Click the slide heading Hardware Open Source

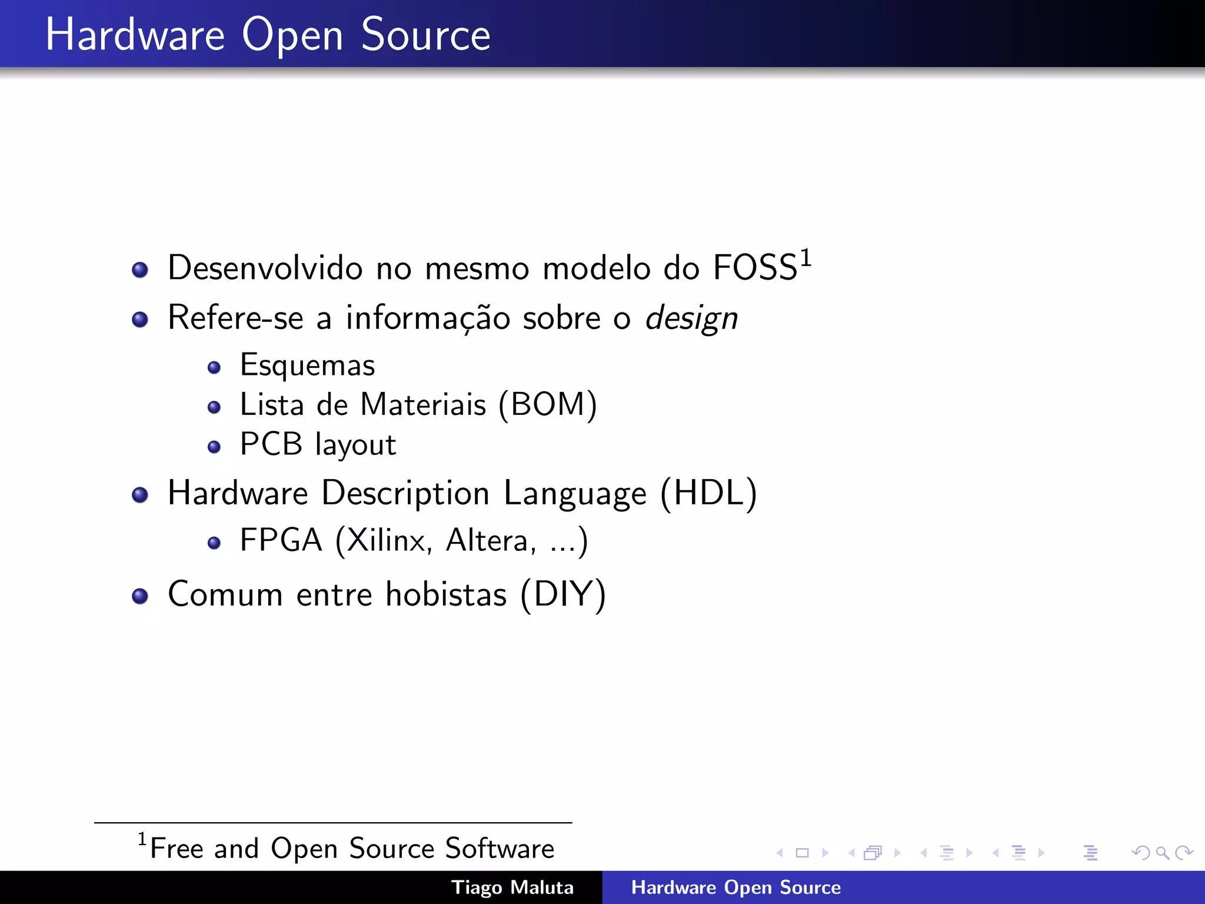coord(268,34)
